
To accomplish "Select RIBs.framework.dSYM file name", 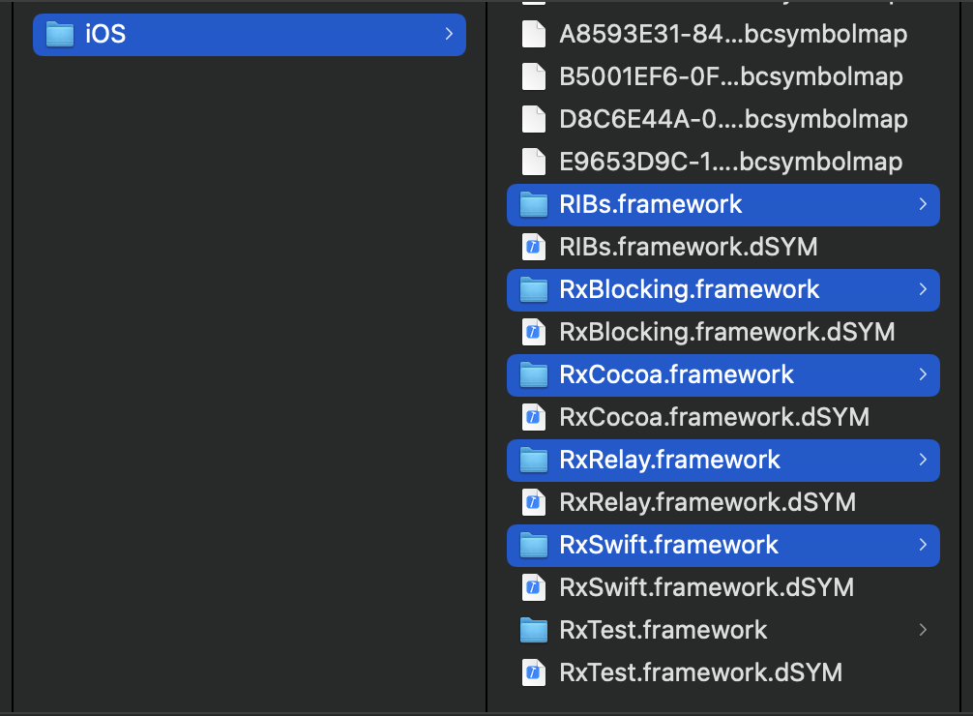I will 689,247.
